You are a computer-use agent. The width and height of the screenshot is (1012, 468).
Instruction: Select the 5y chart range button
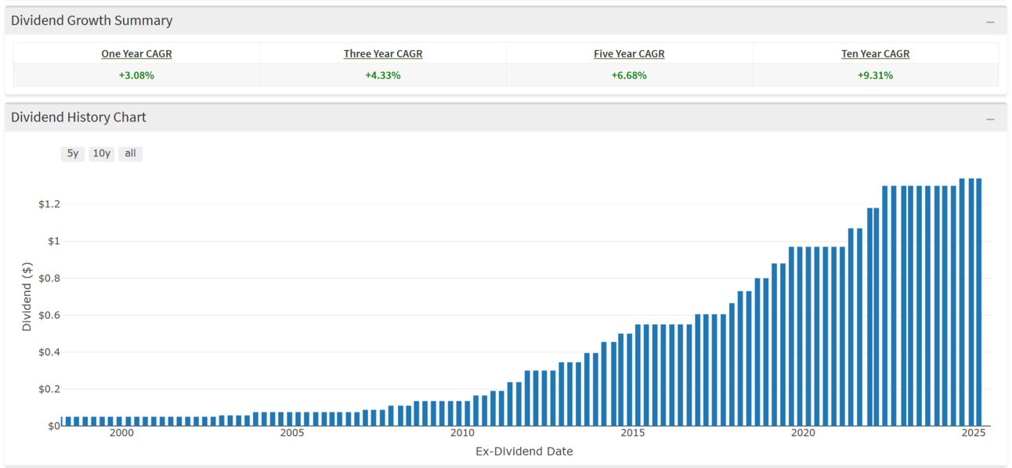[73, 153]
